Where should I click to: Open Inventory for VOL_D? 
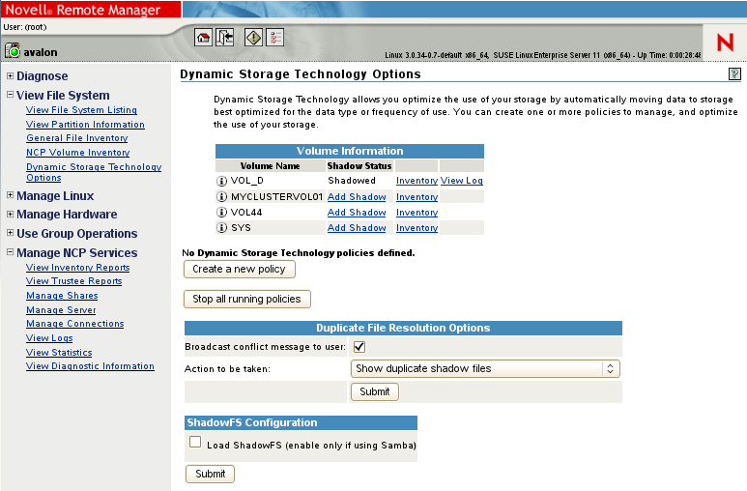click(417, 181)
